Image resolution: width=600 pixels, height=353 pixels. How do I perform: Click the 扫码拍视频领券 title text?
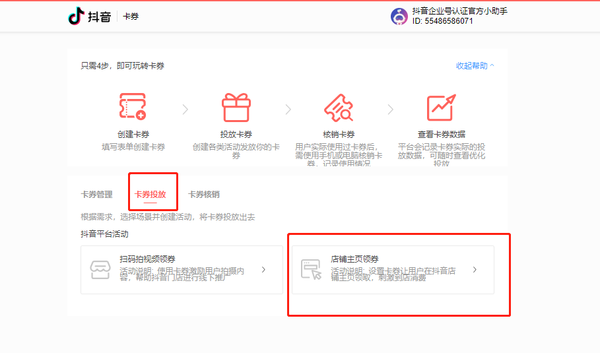[x=147, y=259]
